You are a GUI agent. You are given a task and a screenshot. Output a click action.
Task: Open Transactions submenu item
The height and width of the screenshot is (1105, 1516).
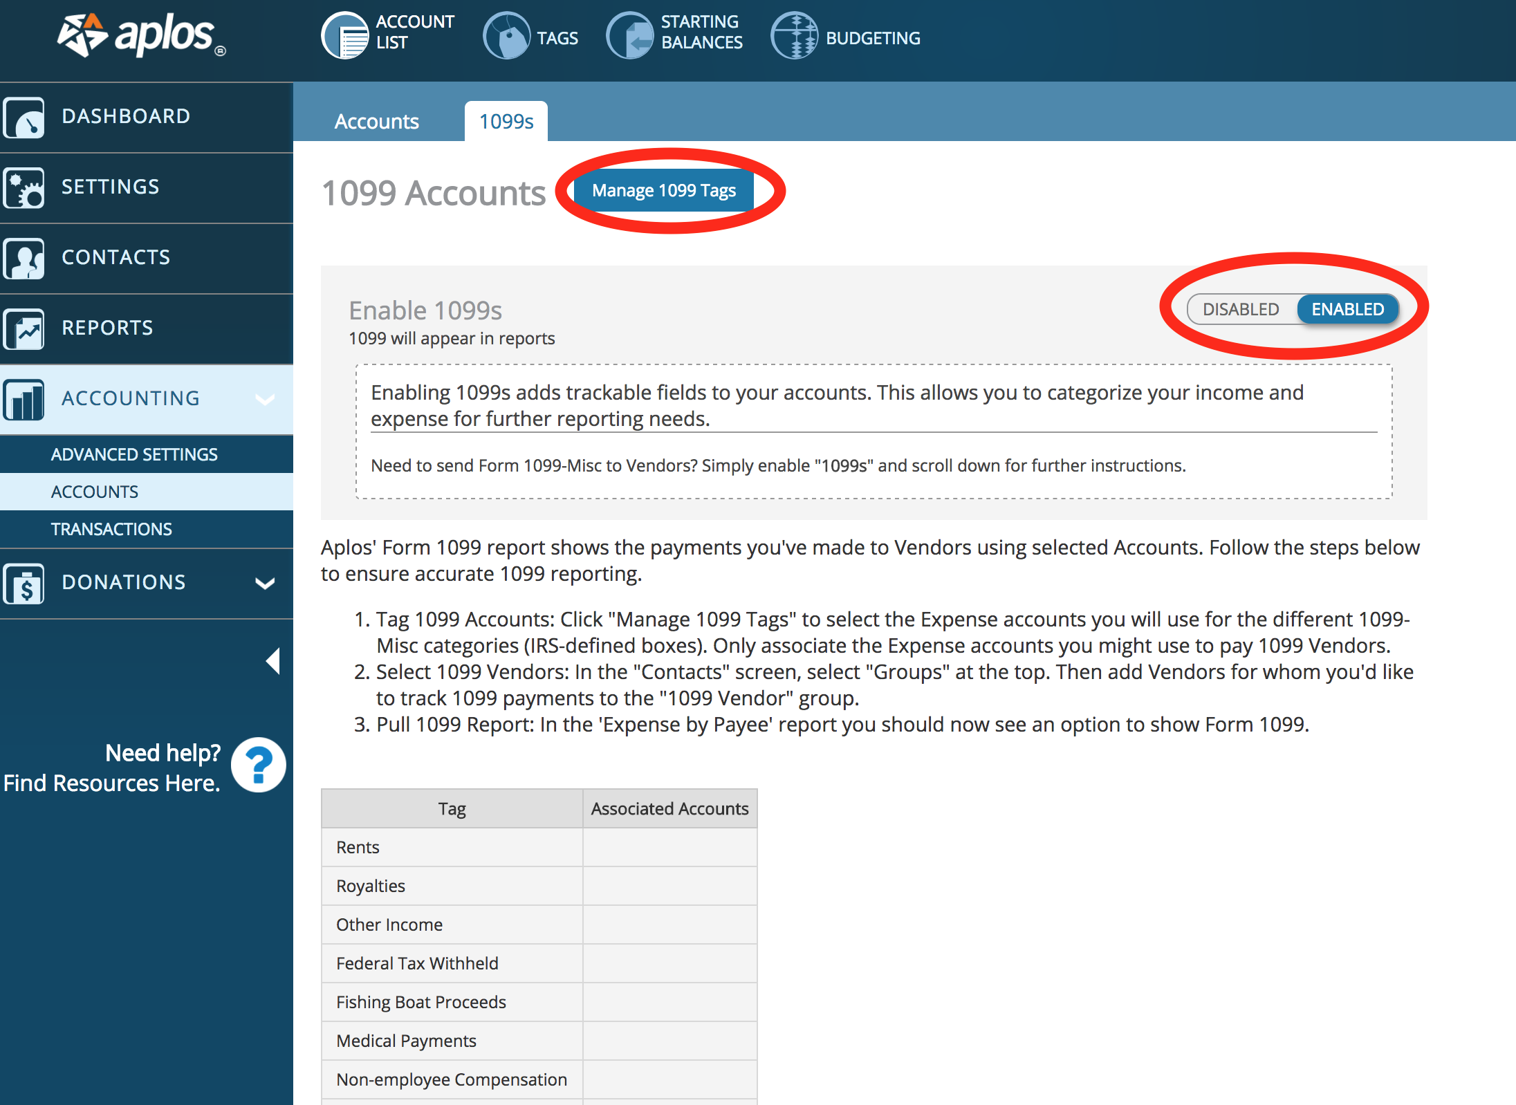point(147,529)
